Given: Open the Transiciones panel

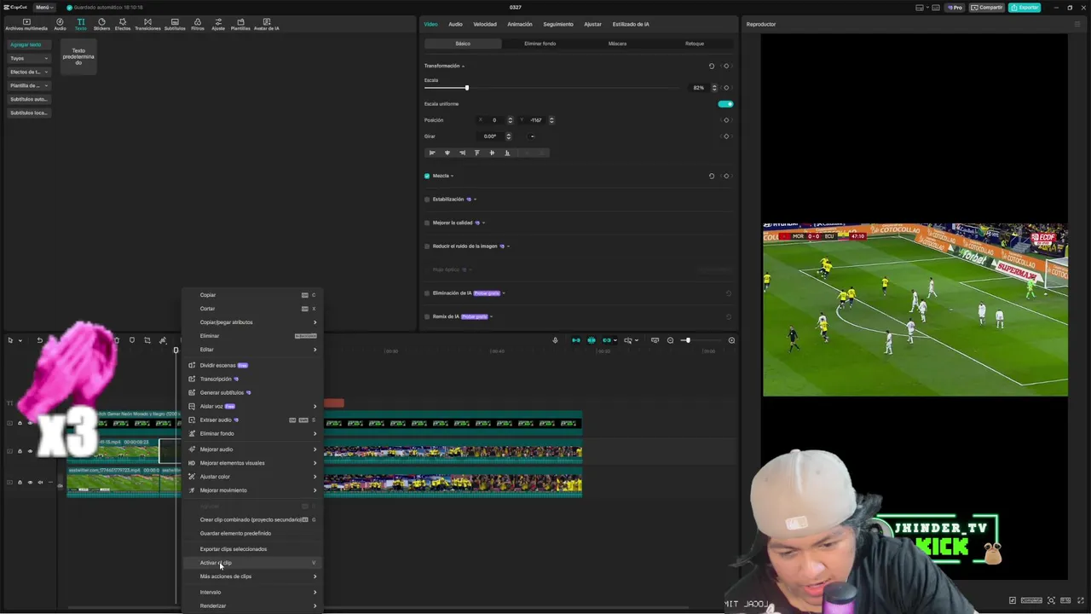Looking at the screenshot, I should 147,24.
